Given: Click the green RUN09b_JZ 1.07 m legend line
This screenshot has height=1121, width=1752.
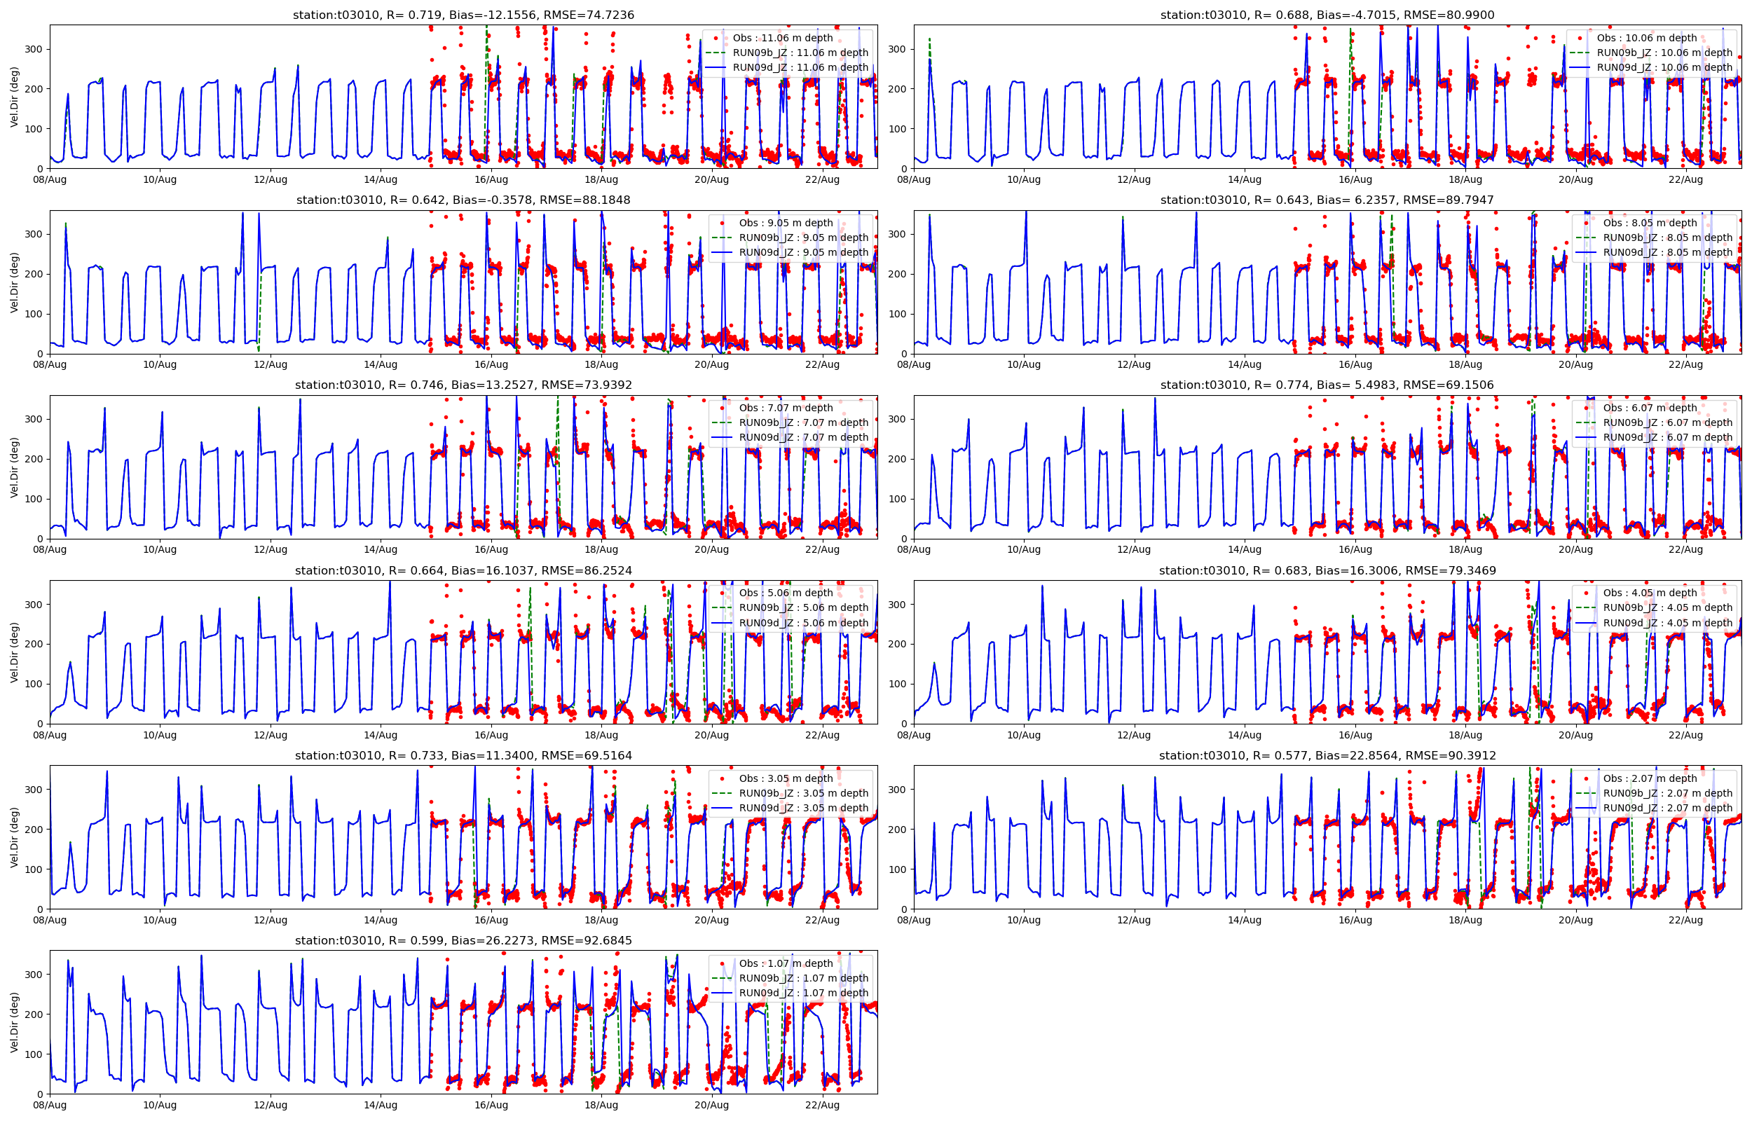Looking at the screenshot, I should 721,978.
